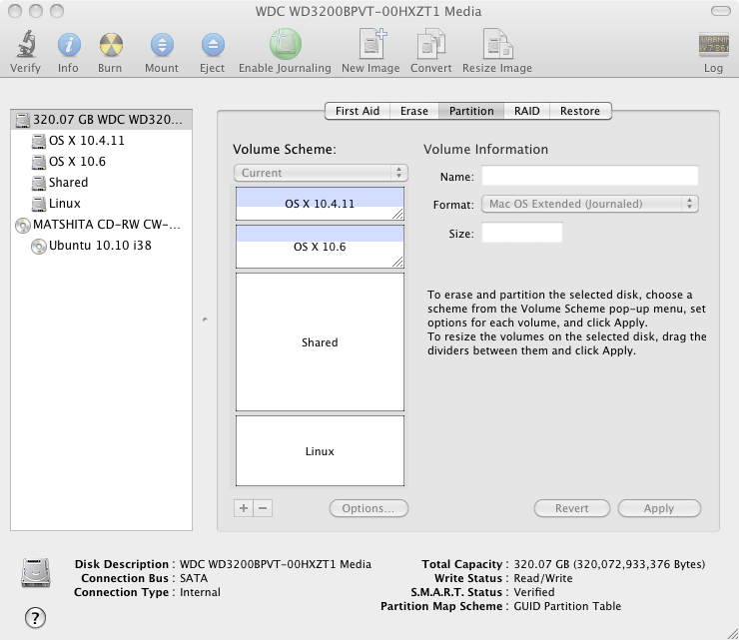Open the Log toolbar icon

coord(714,45)
